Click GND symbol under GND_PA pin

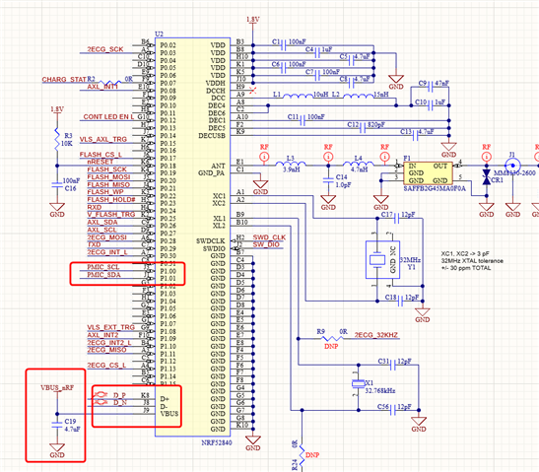coord(260,187)
